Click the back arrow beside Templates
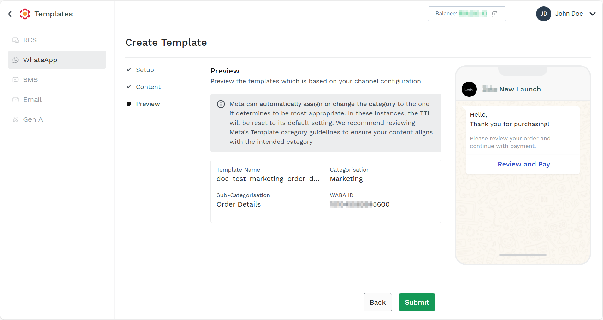The width and height of the screenshot is (603, 320). [10, 14]
